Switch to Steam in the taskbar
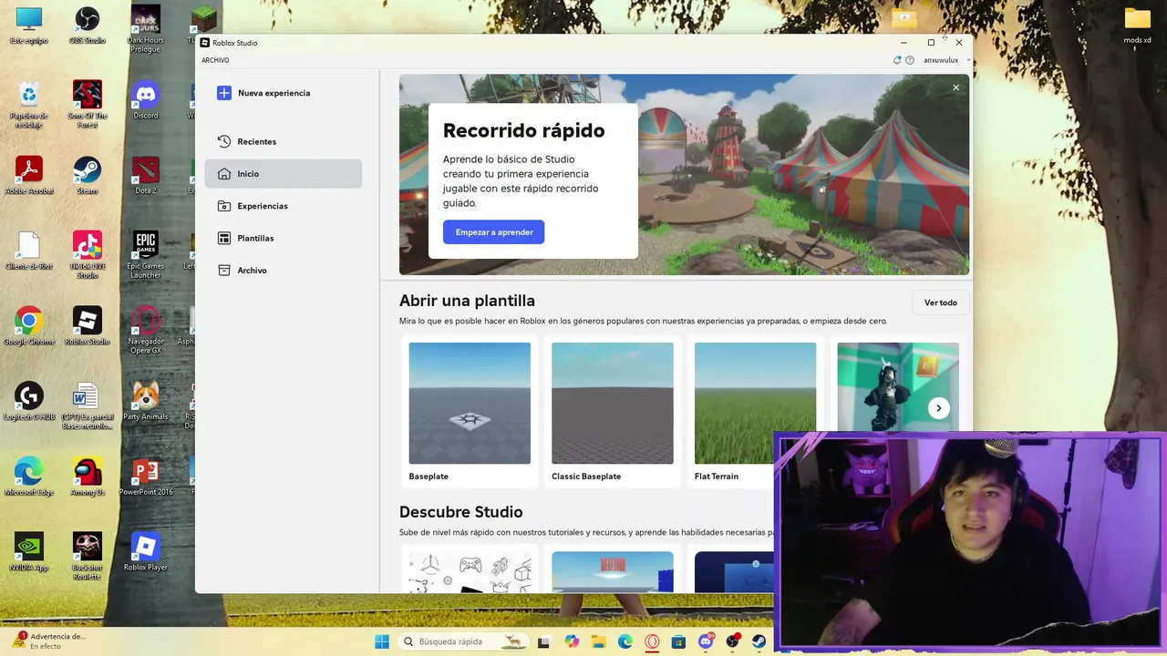The width and height of the screenshot is (1167, 656). tap(759, 641)
